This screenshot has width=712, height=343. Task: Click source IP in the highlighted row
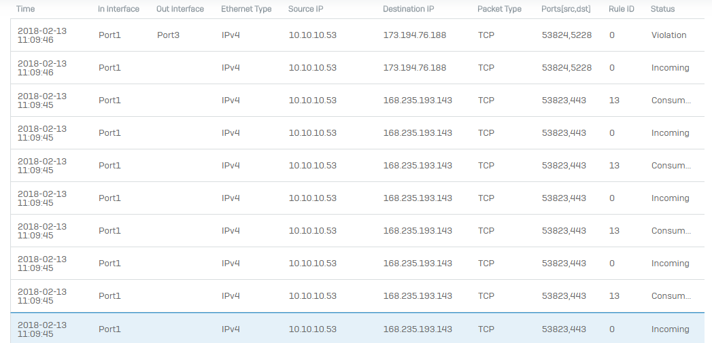tap(312, 329)
